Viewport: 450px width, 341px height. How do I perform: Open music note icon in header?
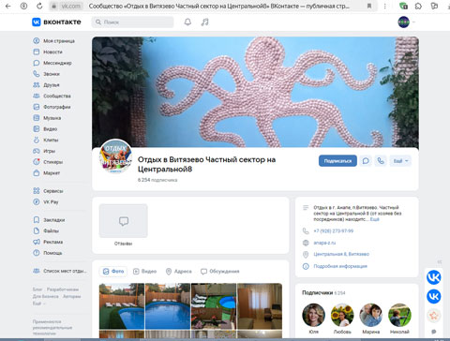click(x=204, y=22)
